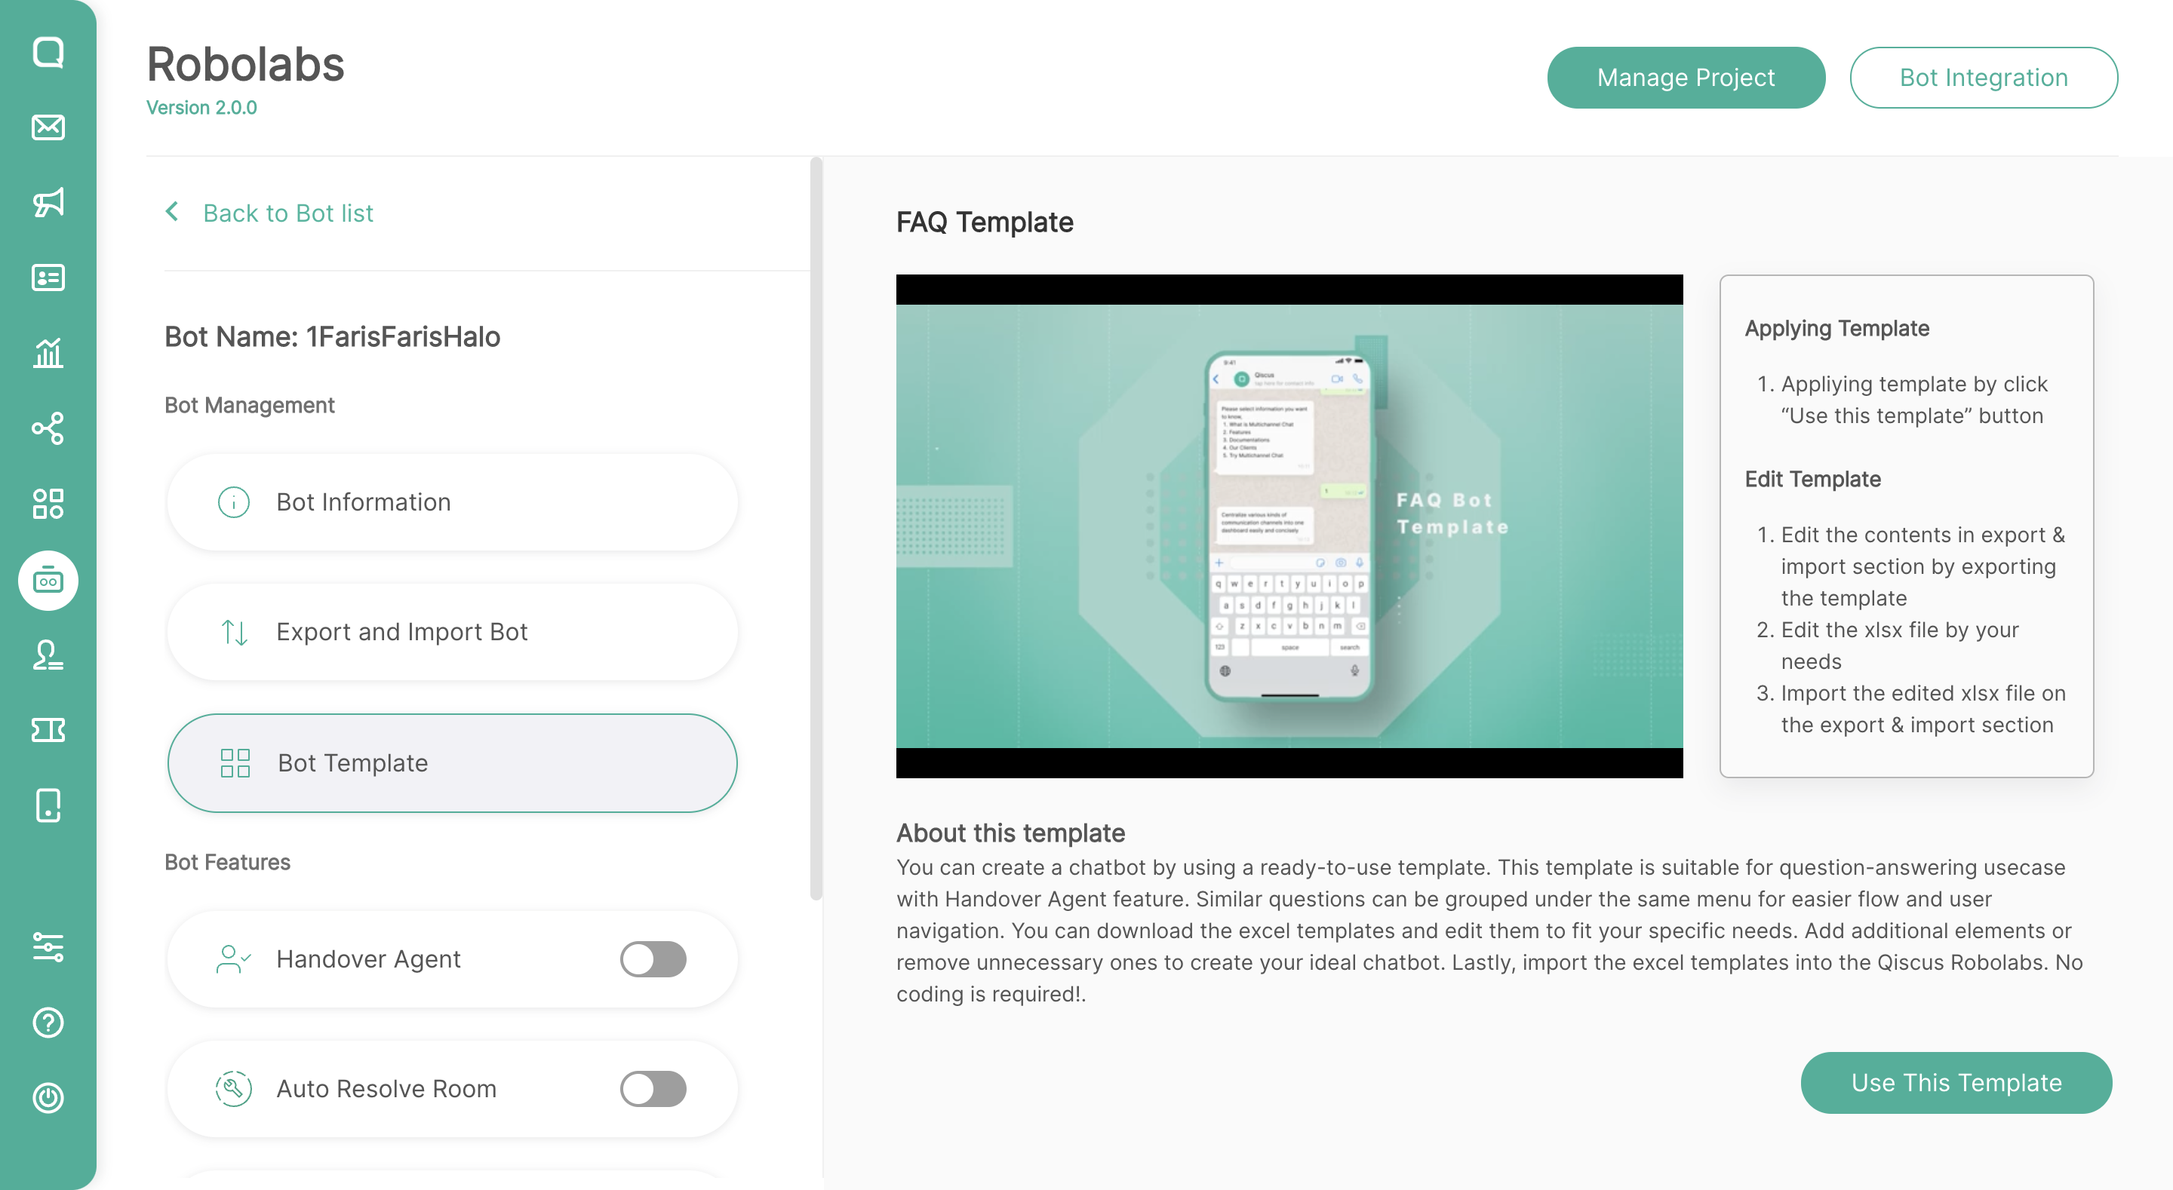Select the contact card sidebar icon

48,278
